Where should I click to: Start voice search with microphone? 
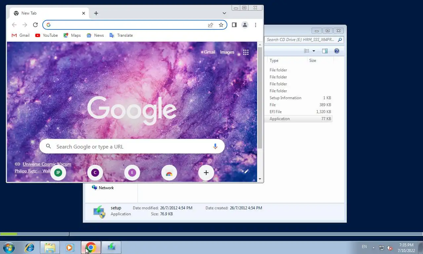pos(215,147)
